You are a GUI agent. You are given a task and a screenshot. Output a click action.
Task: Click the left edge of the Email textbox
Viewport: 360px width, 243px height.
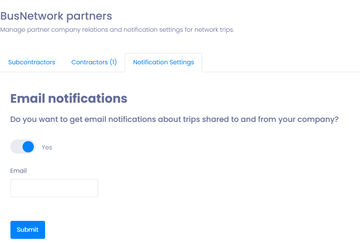click(x=13, y=188)
